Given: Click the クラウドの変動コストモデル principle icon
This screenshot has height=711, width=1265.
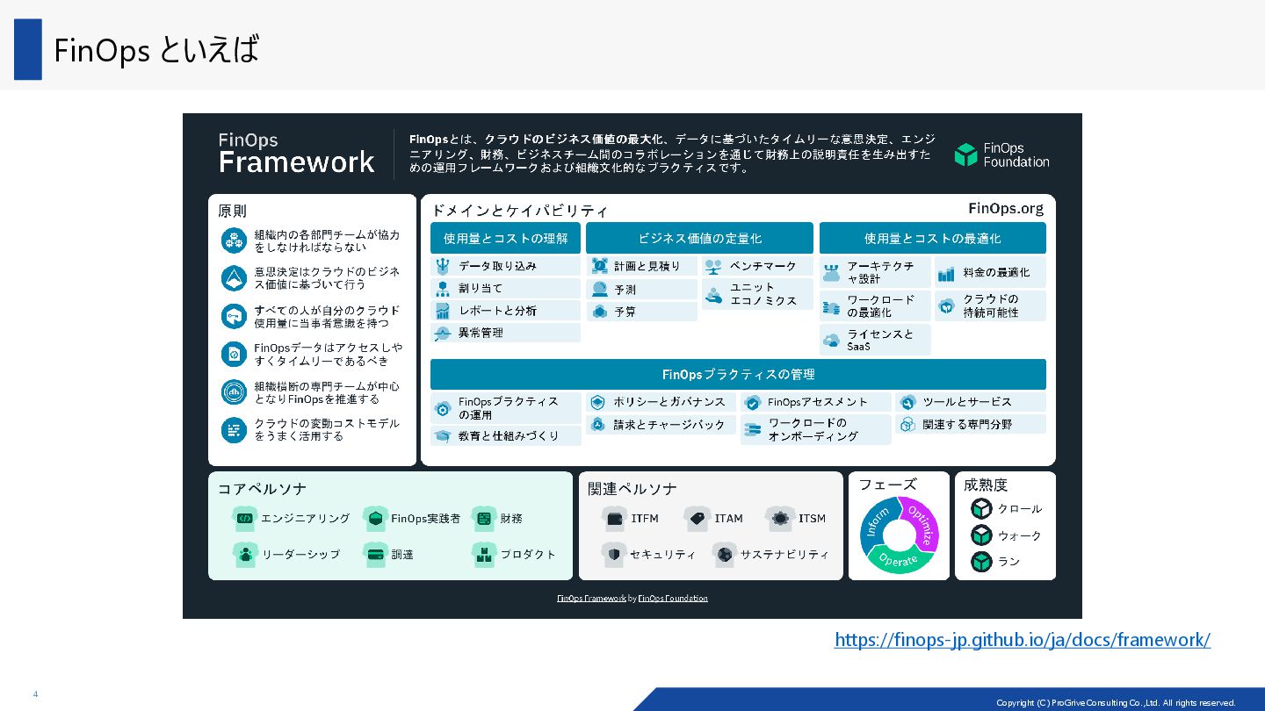Looking at the screenshot, I should pyautogui.click(x=234, y=429).
